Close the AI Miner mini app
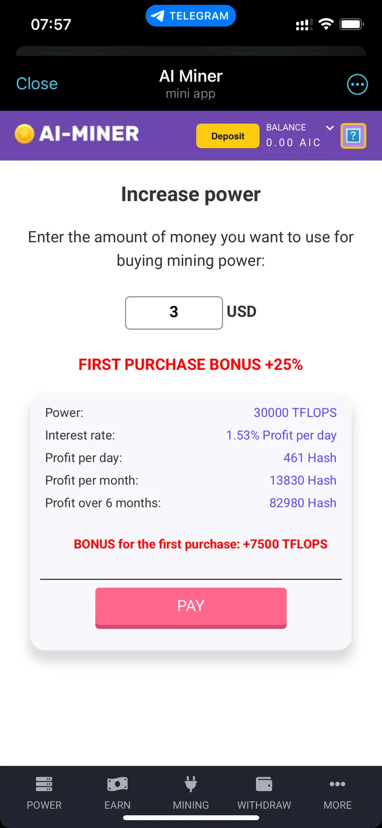This screenshot has height=828, width=382. [x=37, y=83]
